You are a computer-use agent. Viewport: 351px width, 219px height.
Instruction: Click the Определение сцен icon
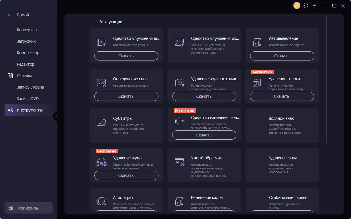(101, 83)
